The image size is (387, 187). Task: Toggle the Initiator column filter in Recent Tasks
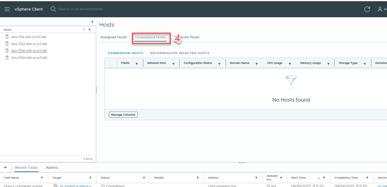256,178
